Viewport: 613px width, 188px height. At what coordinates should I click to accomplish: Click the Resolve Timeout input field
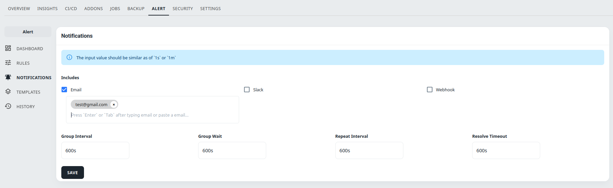[x=506, y=150]
